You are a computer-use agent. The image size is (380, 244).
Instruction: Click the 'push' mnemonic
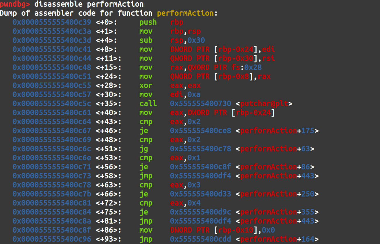point(148,22)
